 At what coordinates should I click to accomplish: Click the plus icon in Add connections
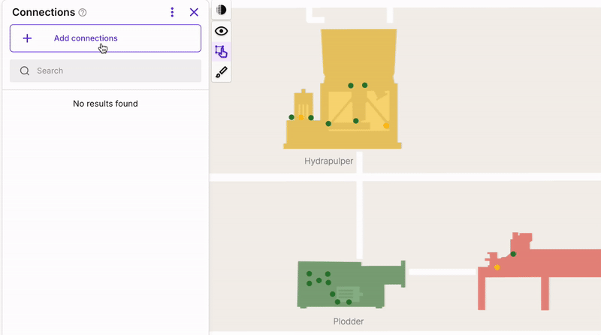27,38
